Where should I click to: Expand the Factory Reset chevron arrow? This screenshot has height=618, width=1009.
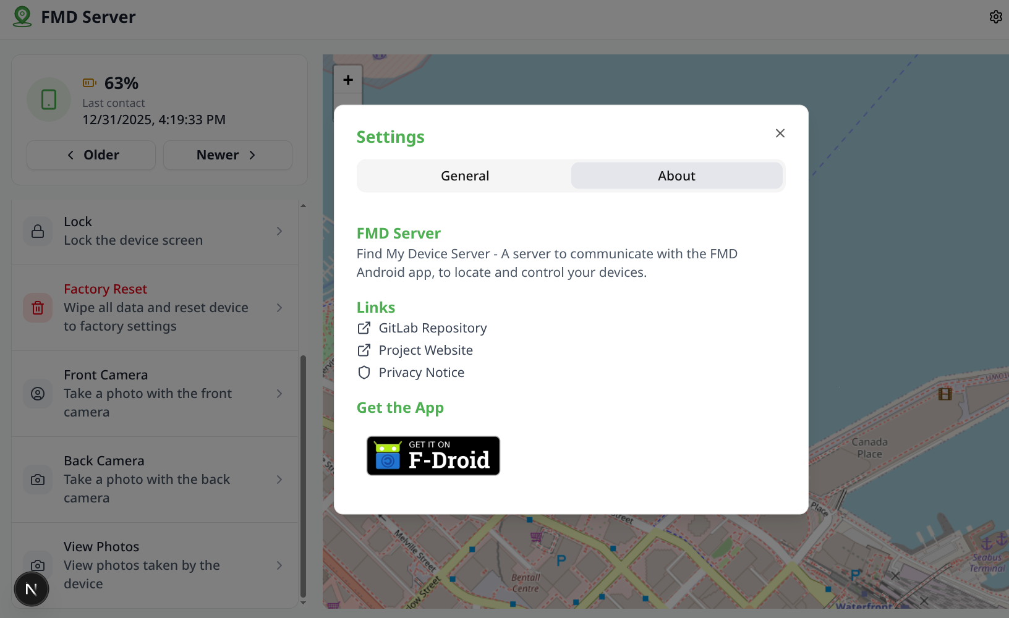pyautogui.click(x=279, y=308)
